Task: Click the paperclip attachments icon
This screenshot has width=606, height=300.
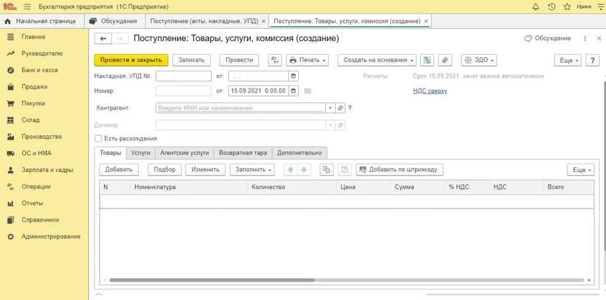Action: (445, 60)
